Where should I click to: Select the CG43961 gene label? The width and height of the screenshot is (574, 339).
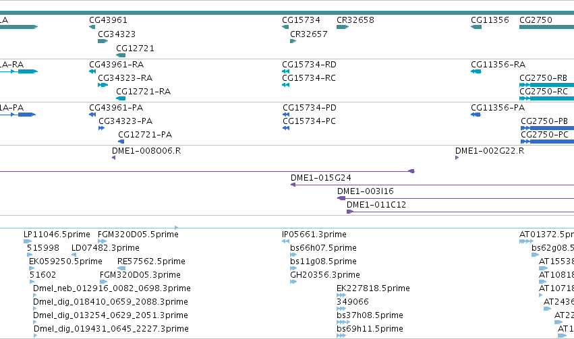coord(108,20)
